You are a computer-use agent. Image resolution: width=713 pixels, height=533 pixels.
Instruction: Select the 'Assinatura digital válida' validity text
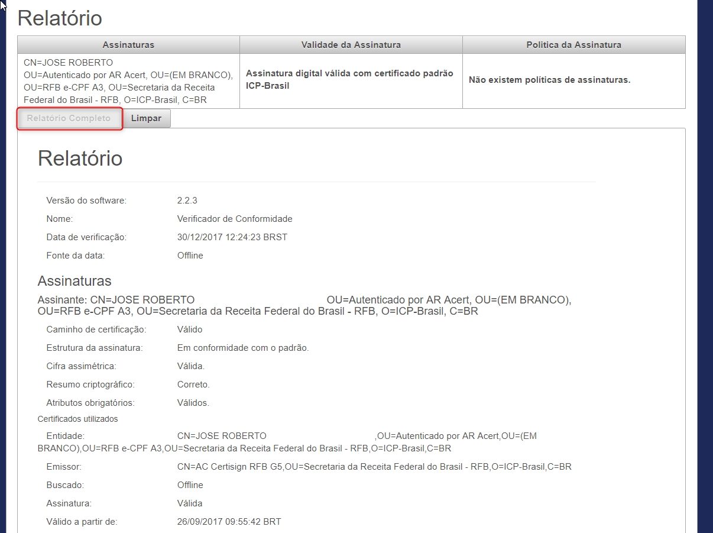[349, 80]
